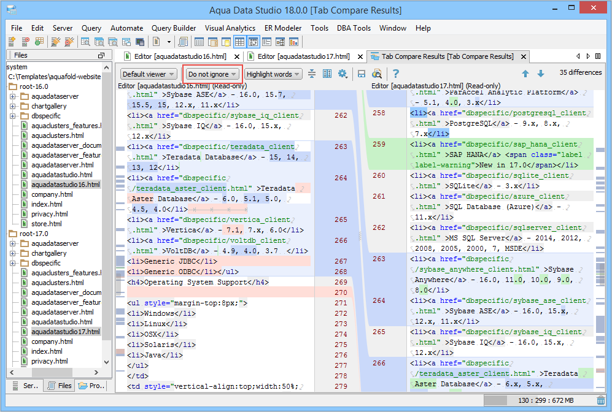Toggle the collapse unchanged lines icon
The height and width of the screenshot is (412, 612).
coord(312,74)
